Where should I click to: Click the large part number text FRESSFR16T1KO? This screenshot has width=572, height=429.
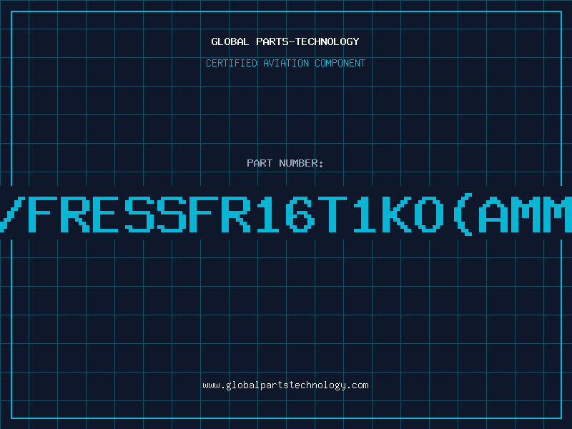[236, 214]
